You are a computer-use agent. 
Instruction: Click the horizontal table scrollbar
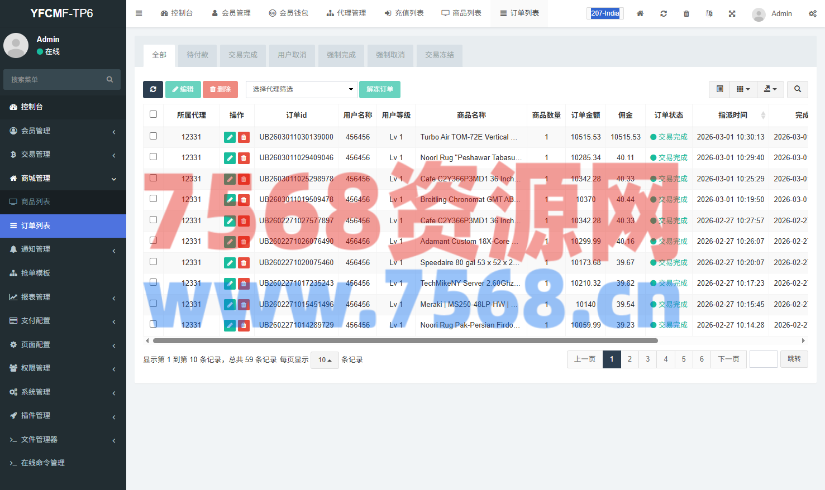pyautogui.click(x=405, y=340)
